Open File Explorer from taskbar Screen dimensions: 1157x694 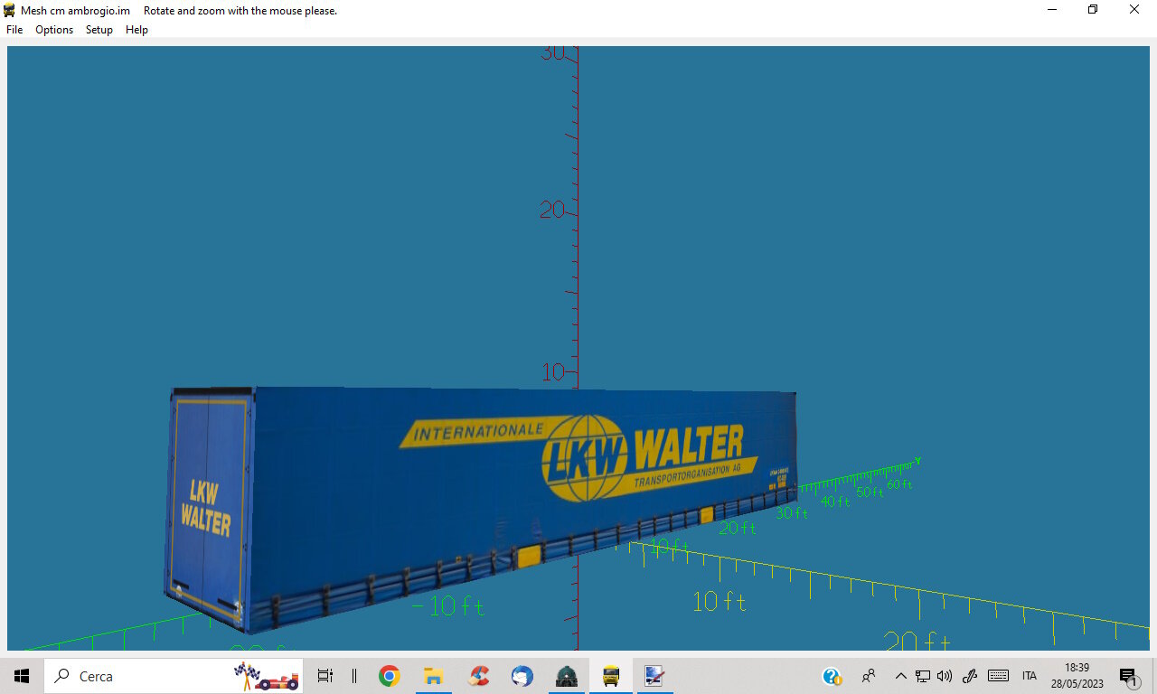point(434,676)
